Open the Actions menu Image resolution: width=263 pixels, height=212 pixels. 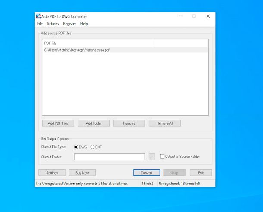53,24
